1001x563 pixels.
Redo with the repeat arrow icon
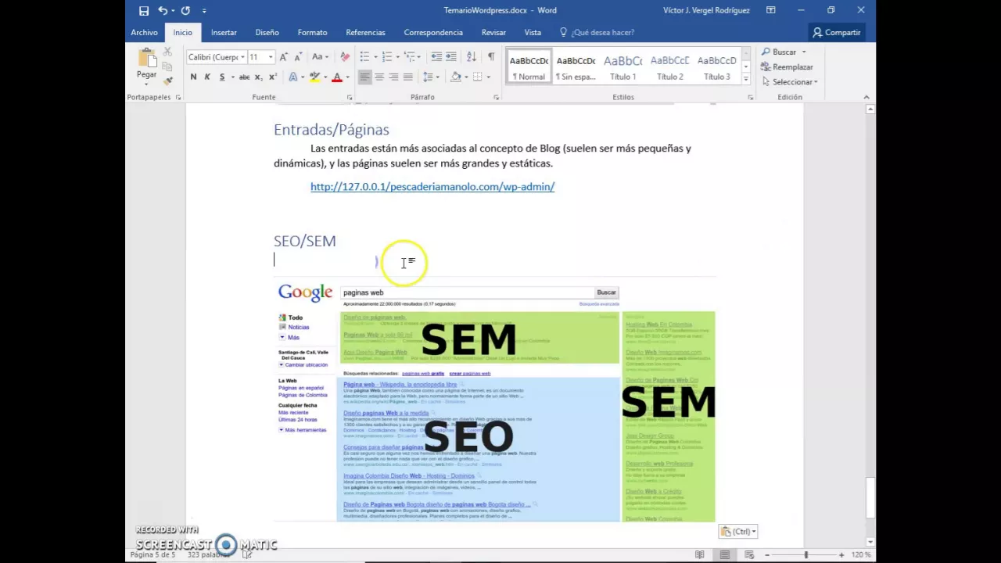(x=185, y=10)
